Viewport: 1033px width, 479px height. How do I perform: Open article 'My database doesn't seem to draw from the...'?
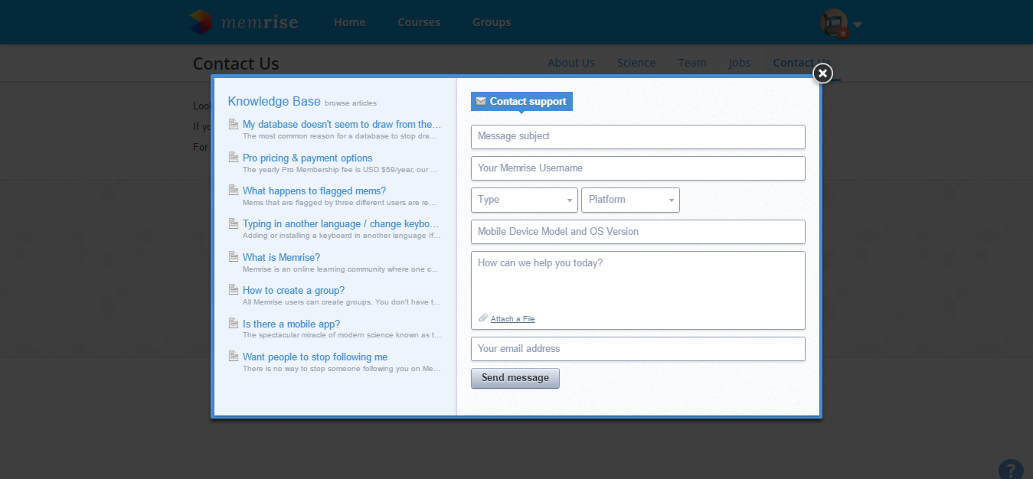tap(342, 124)
